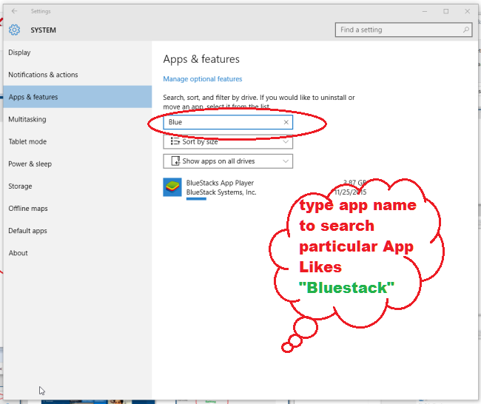481x404 pixels.
Task: Maximize the Settings window
Action: pyautogui.click(x=445, y=11)
